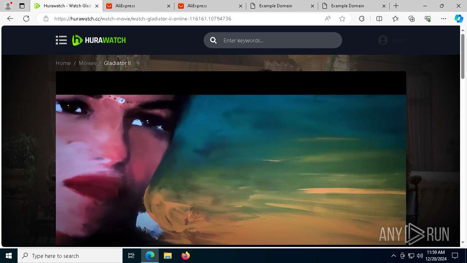Switch to the Hurawatch browser tab
The image size is (467, 263).
point(66,6)
